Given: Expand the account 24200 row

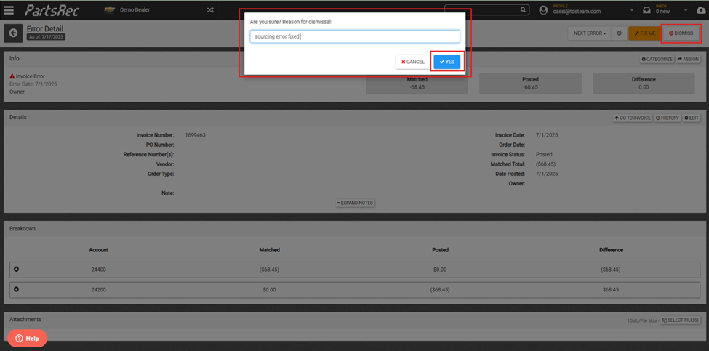Looking at the screenshot, I should tap(16, 289).
